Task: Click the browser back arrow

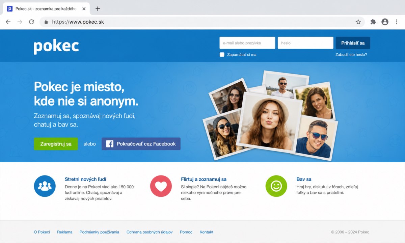Action: (x=8, y=22)
